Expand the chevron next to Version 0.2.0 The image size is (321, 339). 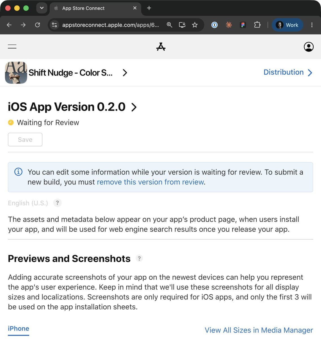click(x=134, y=107)
